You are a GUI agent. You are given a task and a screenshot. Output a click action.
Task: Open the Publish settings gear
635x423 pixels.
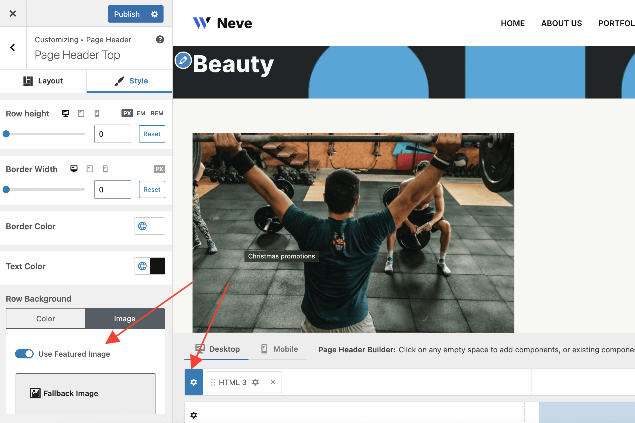click(x=155, y=14)
